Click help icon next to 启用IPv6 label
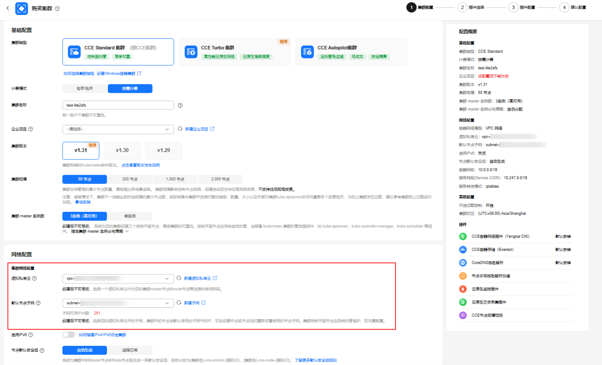602x365 pixels. click(31, 335)
